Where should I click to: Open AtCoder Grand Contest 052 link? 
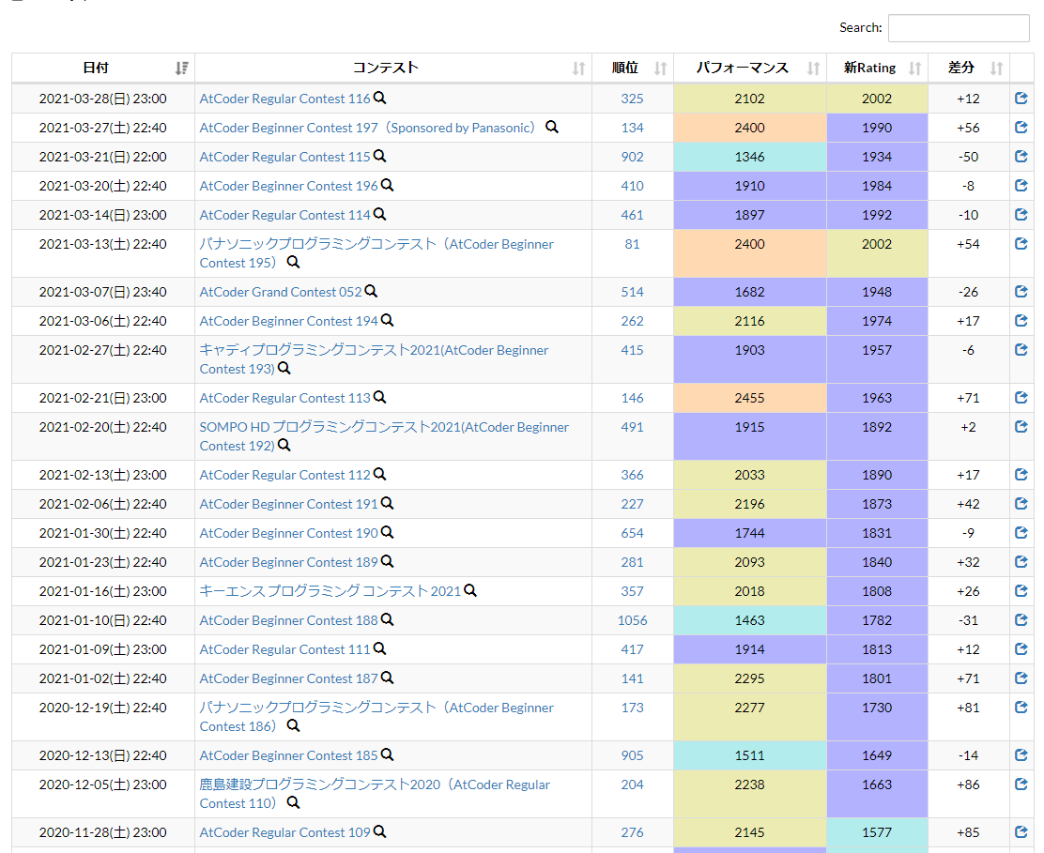(281, 292)
